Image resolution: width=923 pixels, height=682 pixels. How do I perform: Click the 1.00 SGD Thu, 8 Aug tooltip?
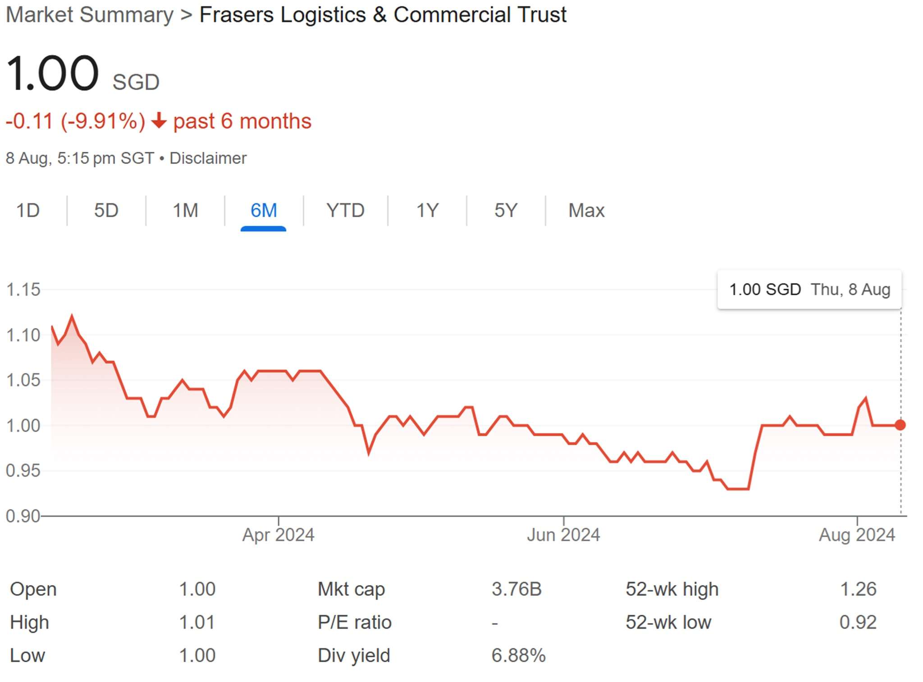coord(809,290)
